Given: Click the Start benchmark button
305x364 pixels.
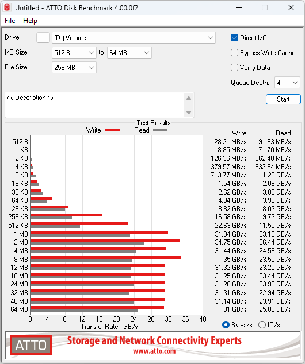Looking at the screenshot, I should click(283, 99).
